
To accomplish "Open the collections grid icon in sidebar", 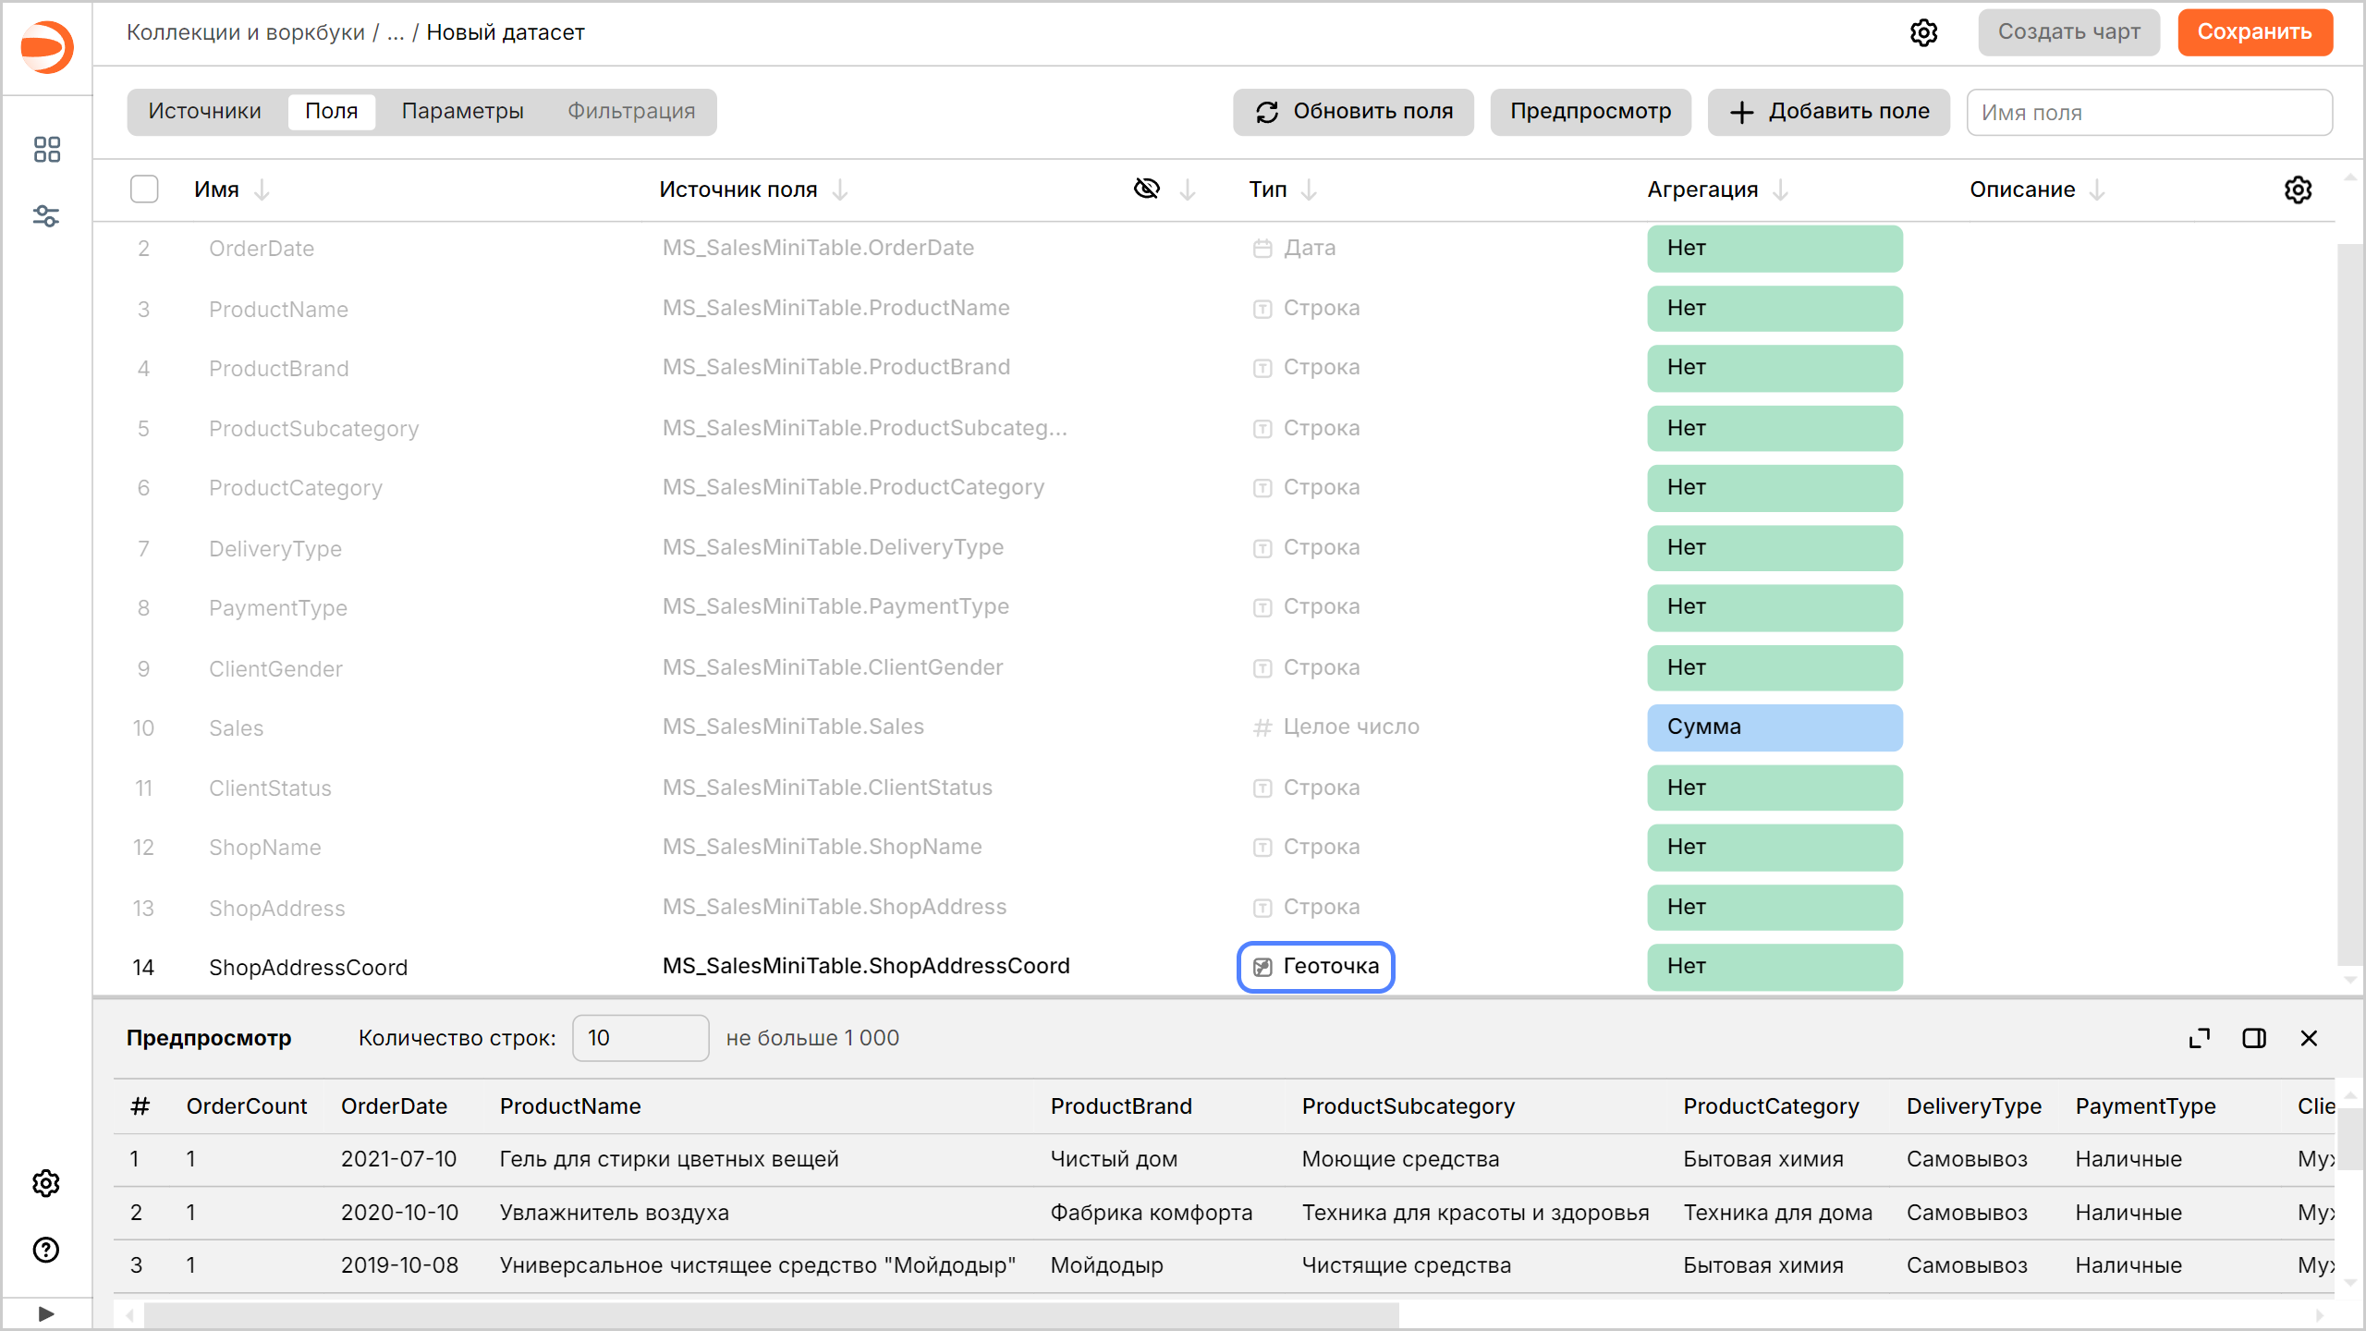I will click(x=46, y=149).
